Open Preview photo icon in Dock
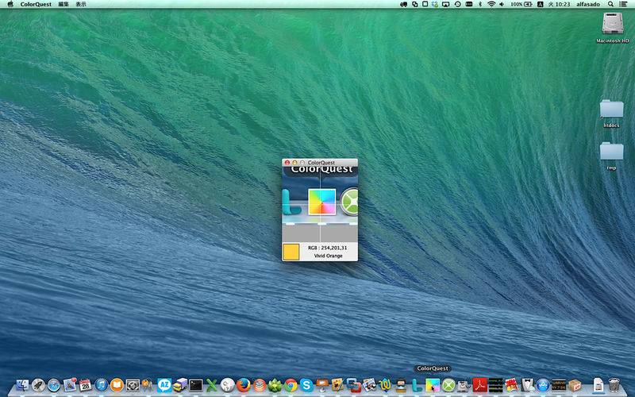This screenshot has height=397, width=635. point(369,385)
